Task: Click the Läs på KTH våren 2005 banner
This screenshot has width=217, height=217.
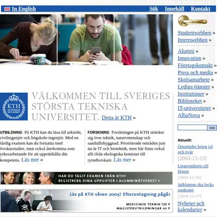Action: pos(86,201)
